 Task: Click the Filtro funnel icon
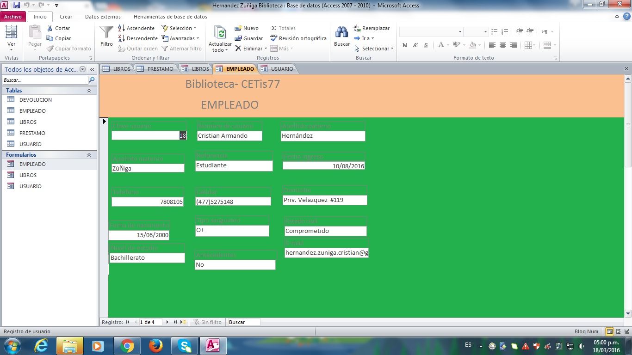click(106, 32)
